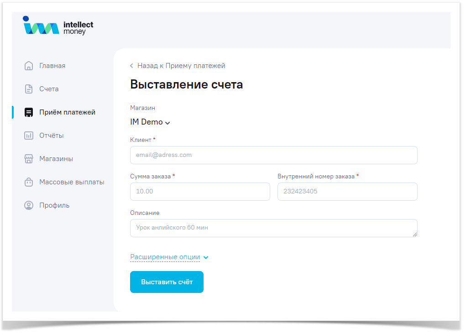Go to Массовые выплаты menu label
The image size is (466, 334).
(x=72, y=182)
